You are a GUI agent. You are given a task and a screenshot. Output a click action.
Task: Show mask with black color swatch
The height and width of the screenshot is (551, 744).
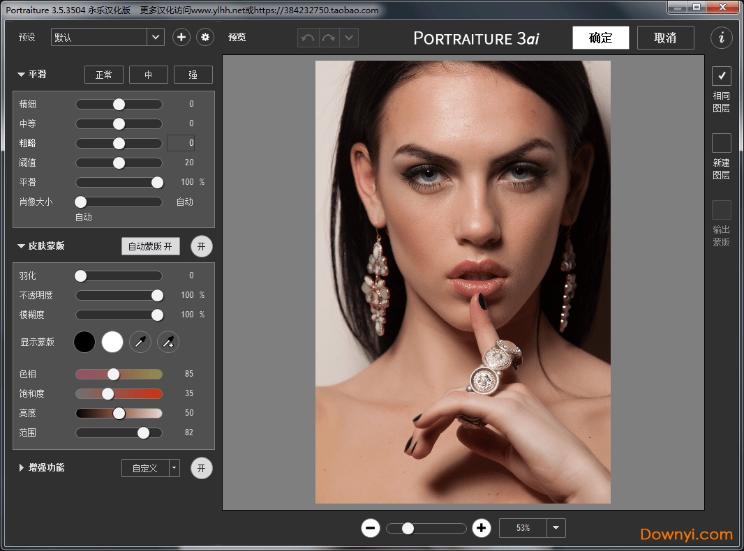pos(84,342)
